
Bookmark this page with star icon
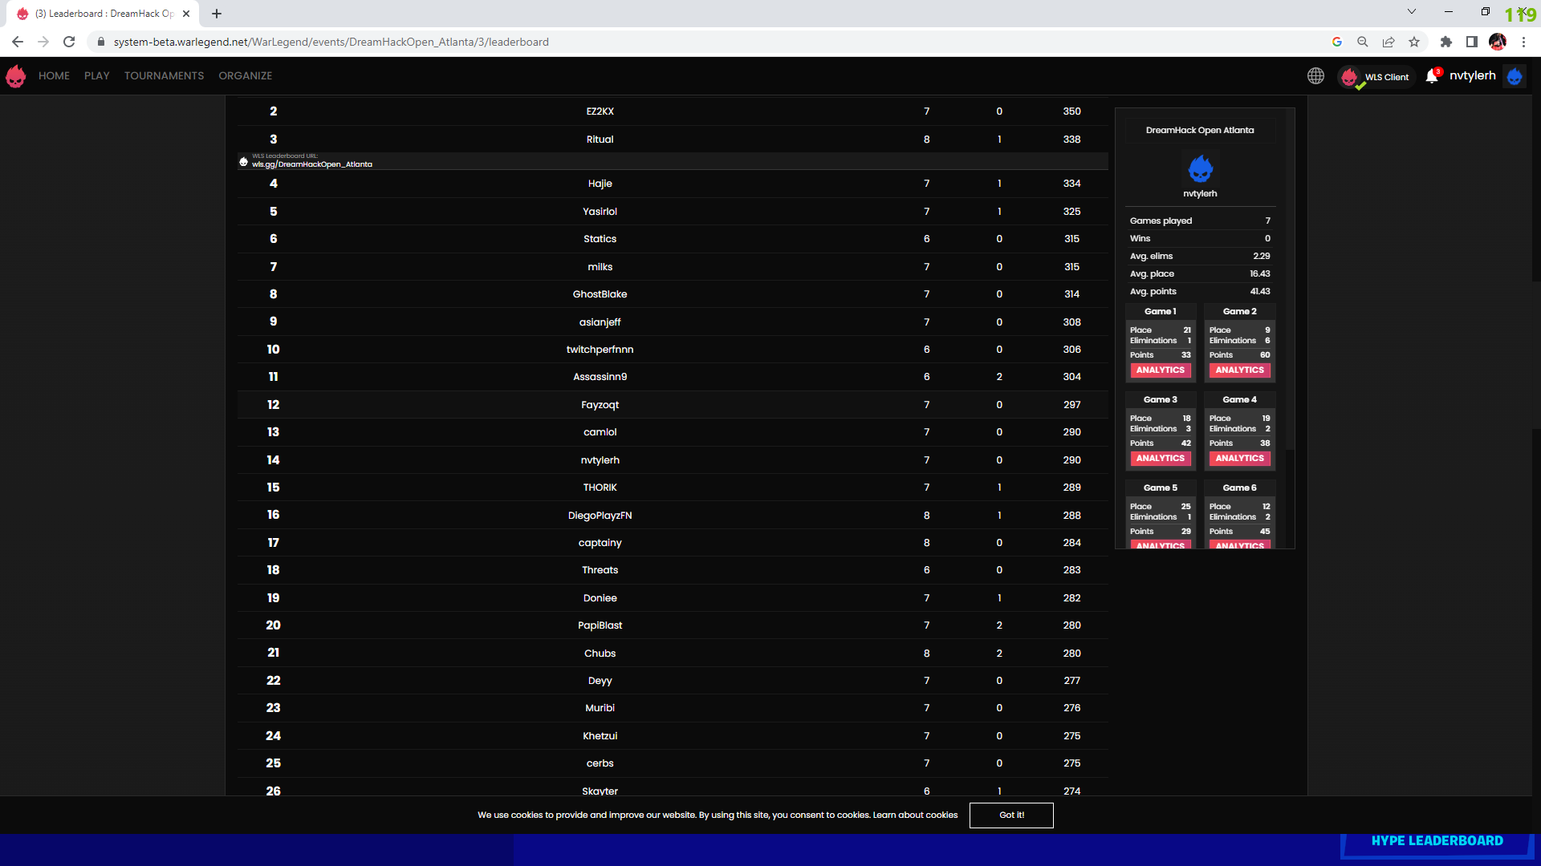(x=1414, y=42)
